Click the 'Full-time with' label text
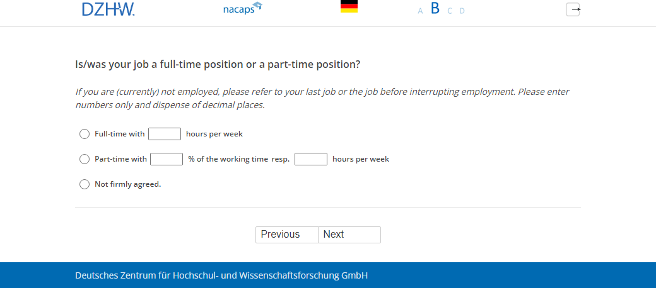The height and width of the screenshot is (288, 656). tap(120, 134)
